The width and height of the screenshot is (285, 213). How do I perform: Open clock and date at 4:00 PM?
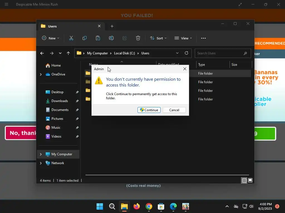[x=265, y=206]
